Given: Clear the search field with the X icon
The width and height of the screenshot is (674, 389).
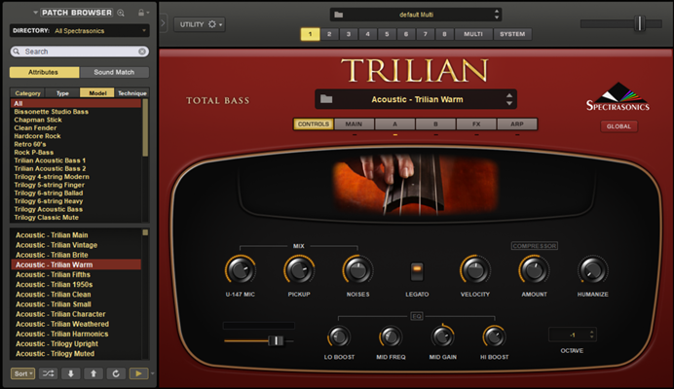Looking at the screenshot, I should pos(142,51).
